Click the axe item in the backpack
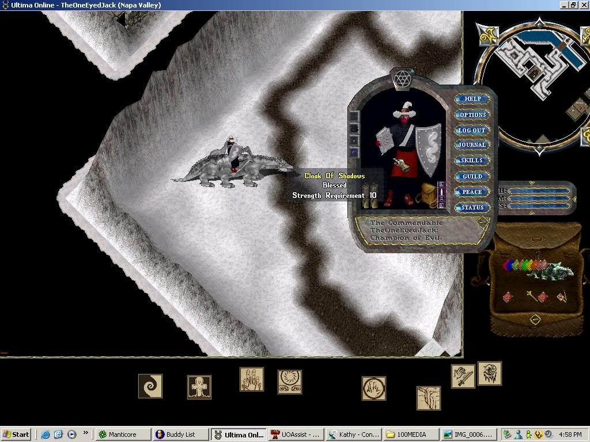The height and width of the screenshot is (442, 590). click(562, 297)
